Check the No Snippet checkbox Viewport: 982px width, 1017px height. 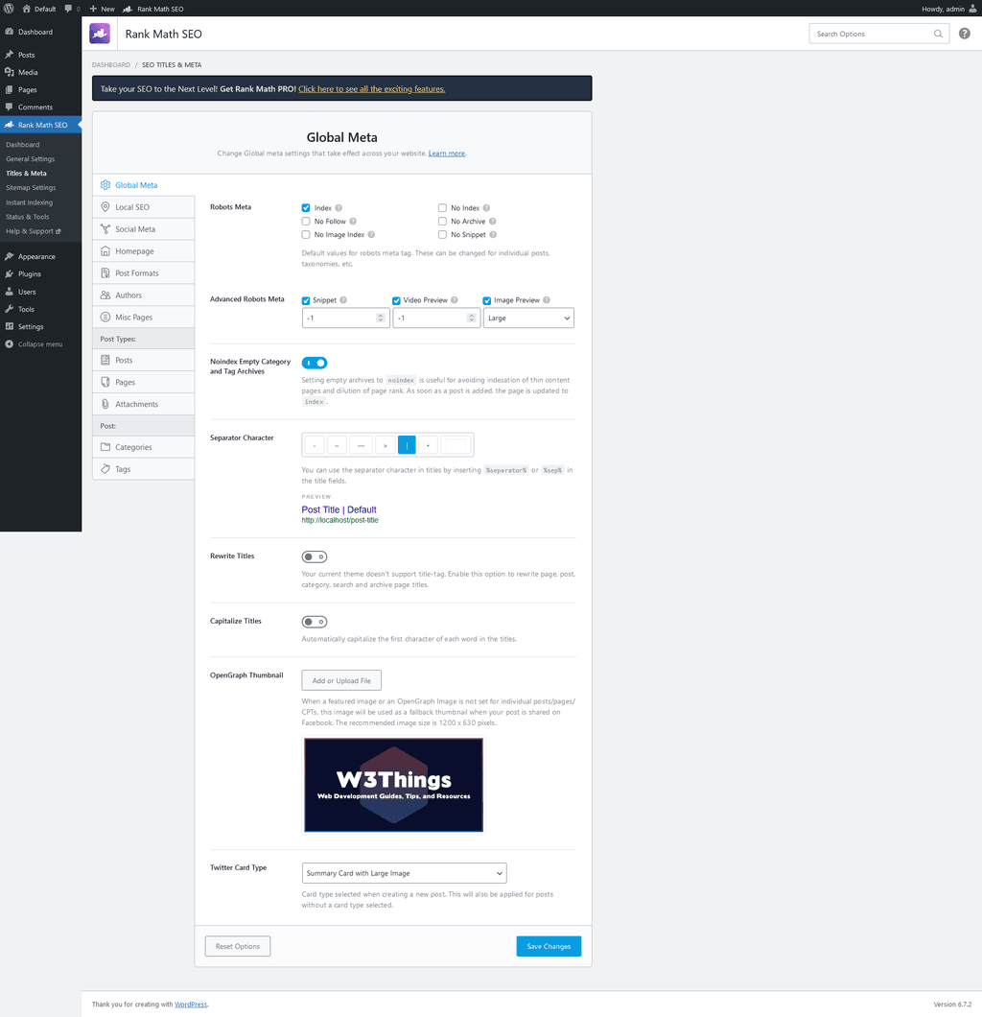(x=442, y=235)
